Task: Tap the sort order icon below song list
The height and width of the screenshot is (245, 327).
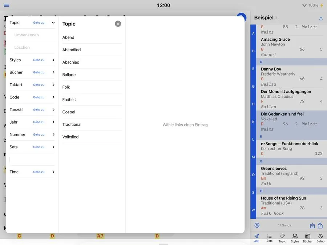Action: (257, 225)
